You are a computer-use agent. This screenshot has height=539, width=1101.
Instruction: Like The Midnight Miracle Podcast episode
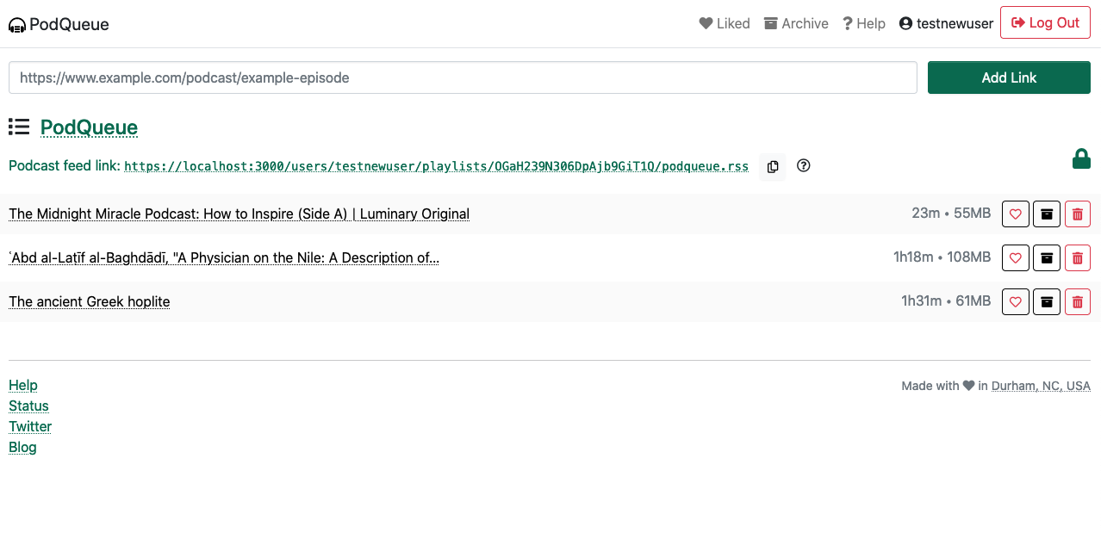tap(1015, 214)
